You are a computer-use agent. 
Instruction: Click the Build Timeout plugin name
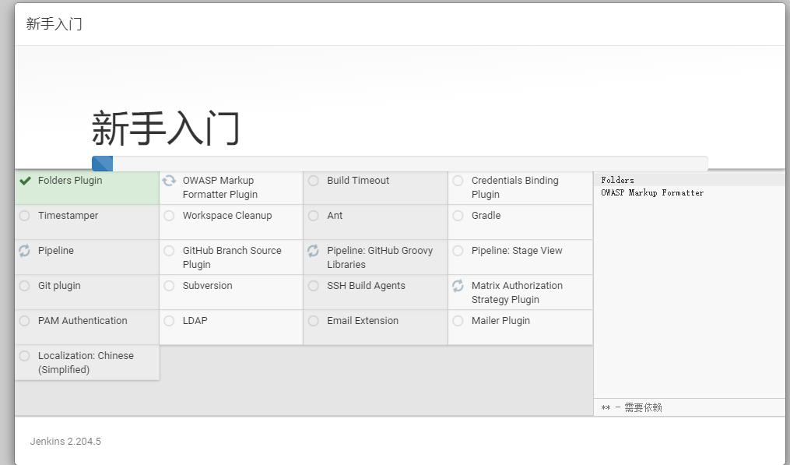[358, 181]
